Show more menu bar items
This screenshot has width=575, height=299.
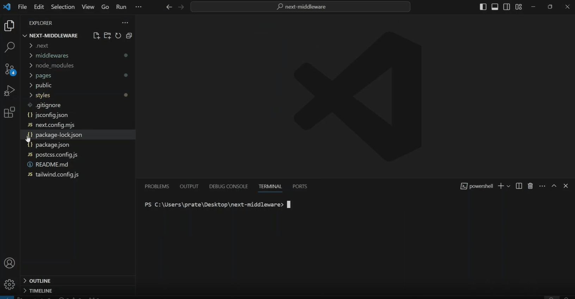coord(138,7)
